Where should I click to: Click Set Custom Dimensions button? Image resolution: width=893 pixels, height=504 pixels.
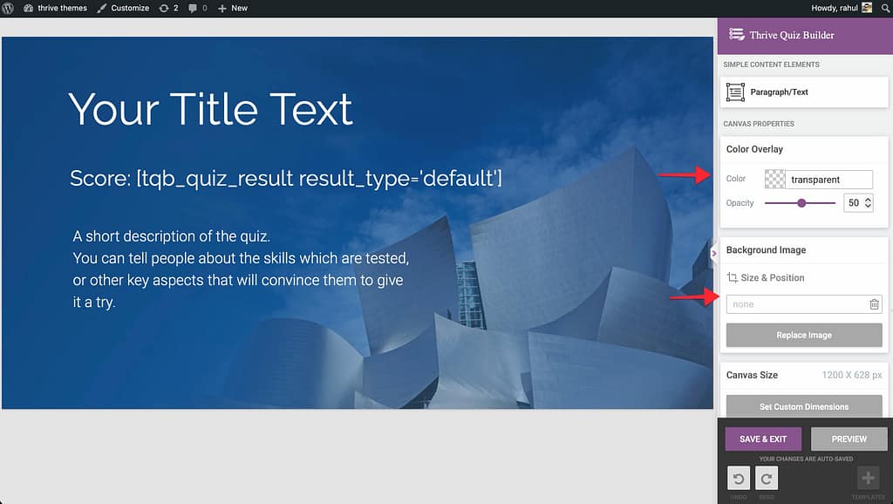(803, 406)
